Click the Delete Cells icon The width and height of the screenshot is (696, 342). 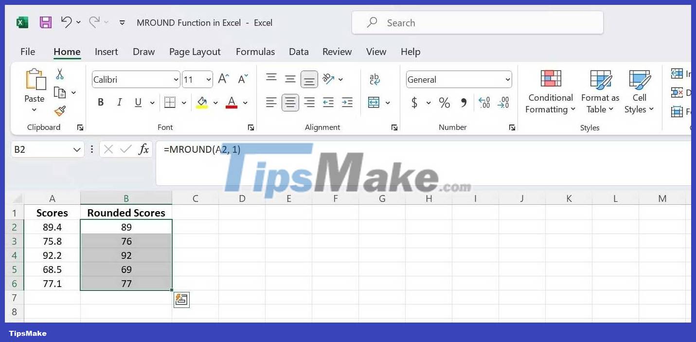[x=677, y=92]
